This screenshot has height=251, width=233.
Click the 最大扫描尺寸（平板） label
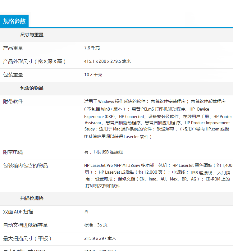point(27,239)
